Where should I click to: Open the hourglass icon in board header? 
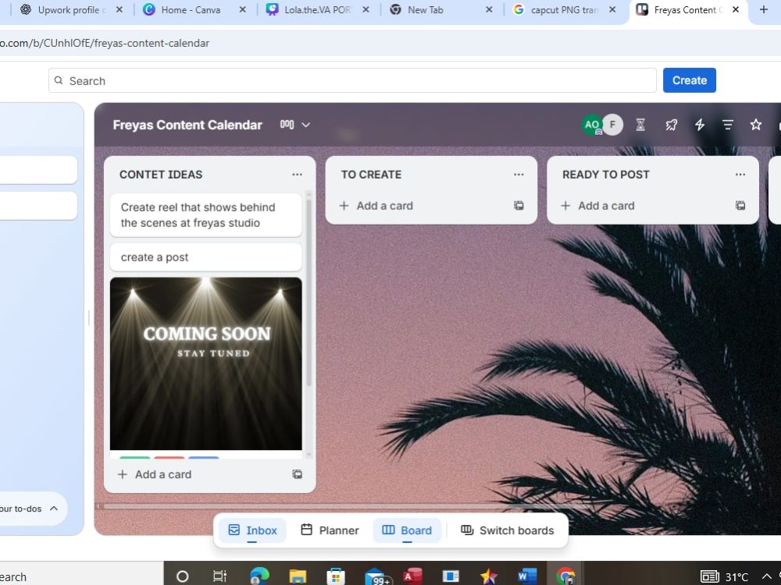[640, 124]
